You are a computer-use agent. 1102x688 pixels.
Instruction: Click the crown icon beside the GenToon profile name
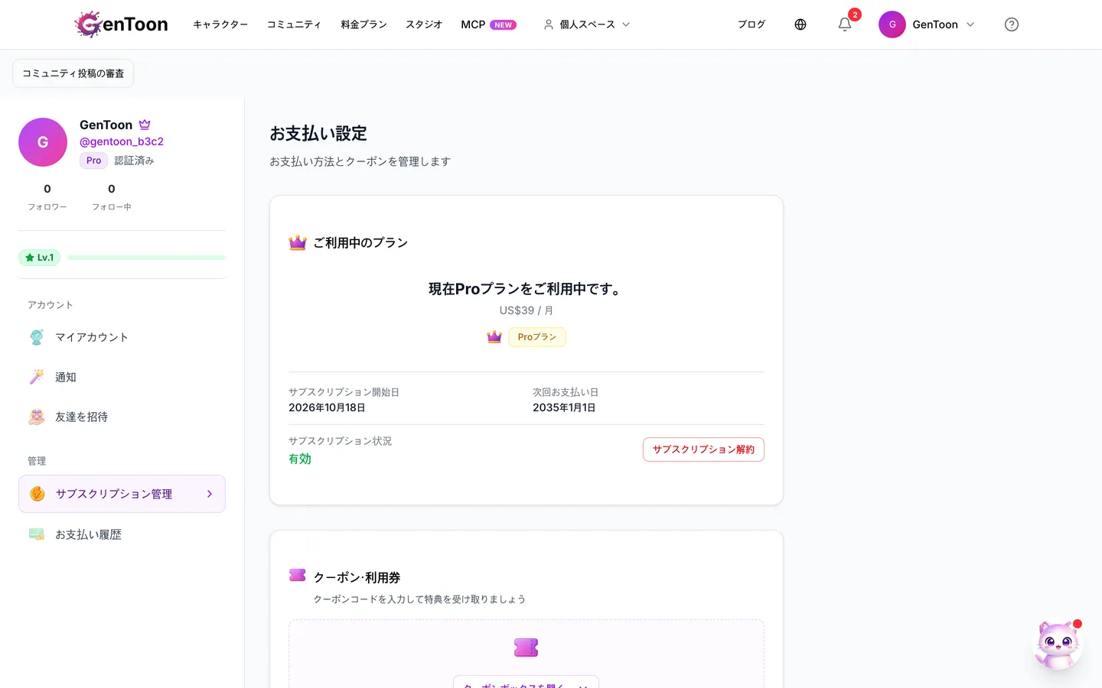(x=145, y=125)
